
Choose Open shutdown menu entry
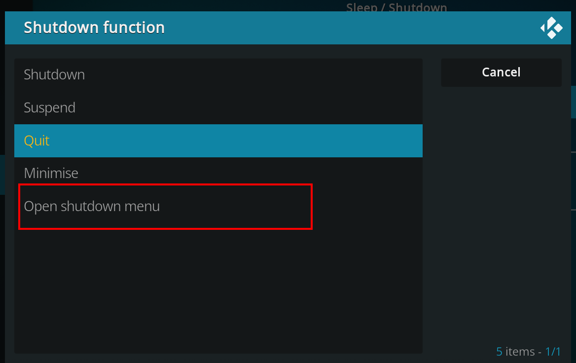218,207
